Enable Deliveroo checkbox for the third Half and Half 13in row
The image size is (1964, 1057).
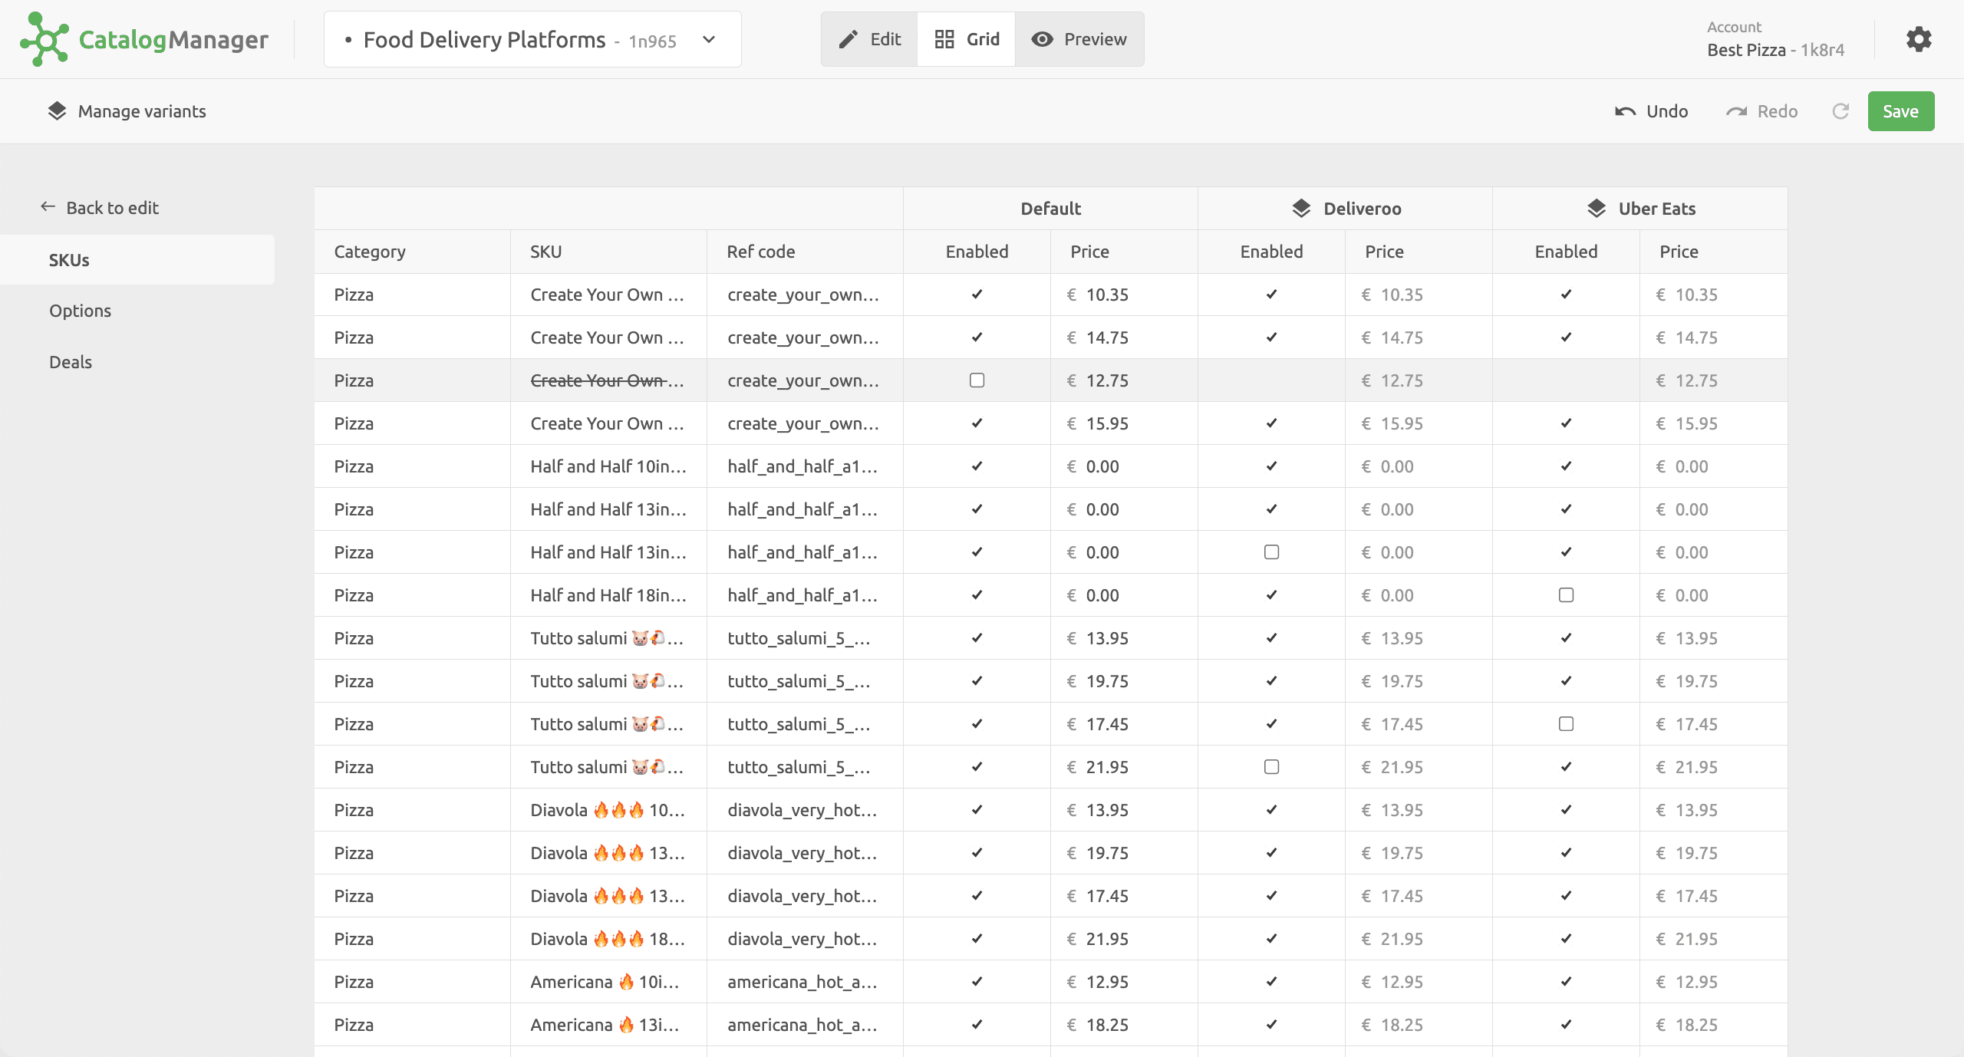pos(1271,552)
